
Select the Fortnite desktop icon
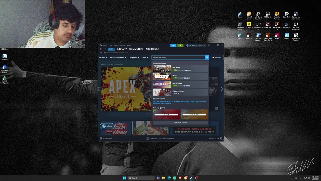(x=287, y=36)
